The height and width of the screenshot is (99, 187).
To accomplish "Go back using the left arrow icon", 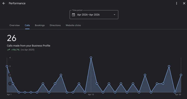I will point(4,3).
